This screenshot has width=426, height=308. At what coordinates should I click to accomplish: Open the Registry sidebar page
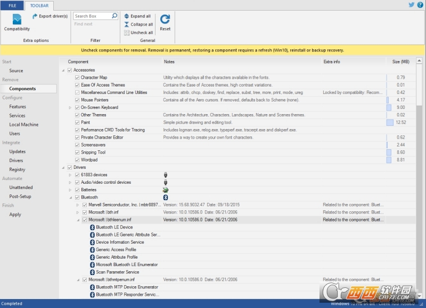(17, 169)
